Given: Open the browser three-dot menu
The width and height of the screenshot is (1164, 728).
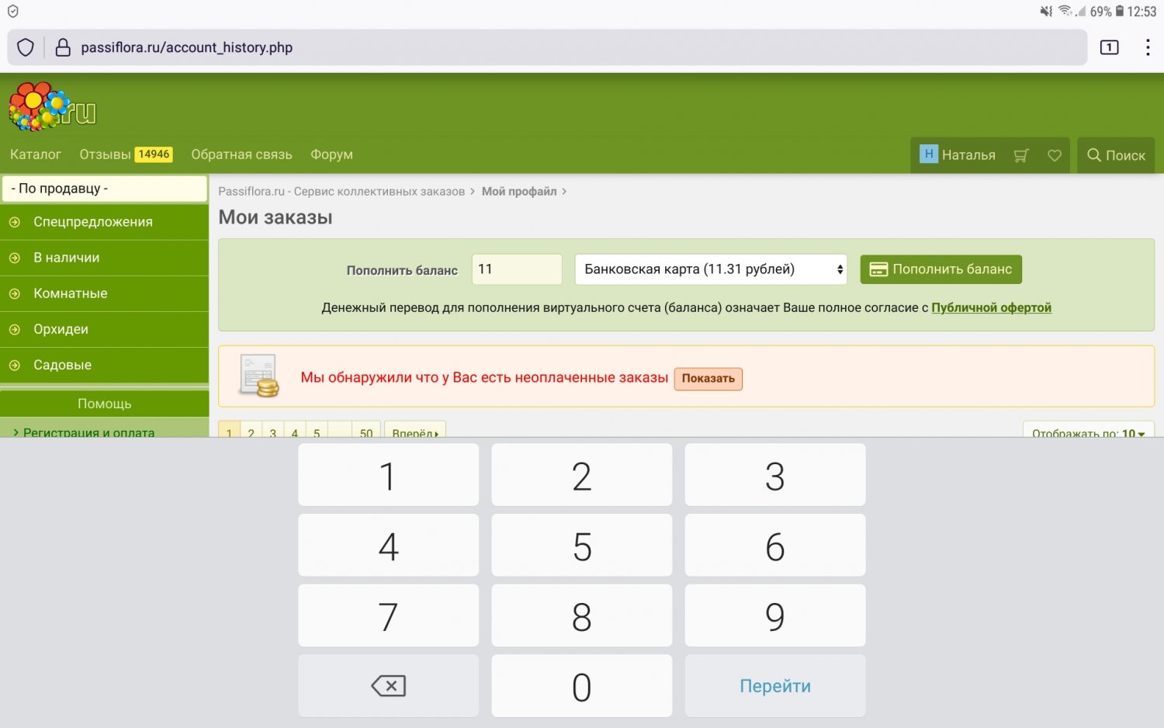Looking at the screenshot, I should [x=1147, y=47].
